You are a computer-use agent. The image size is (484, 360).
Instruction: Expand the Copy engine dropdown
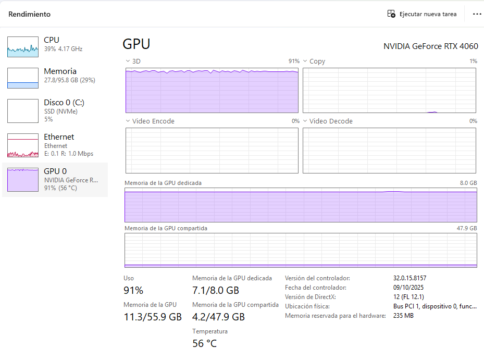pos(305,61)
